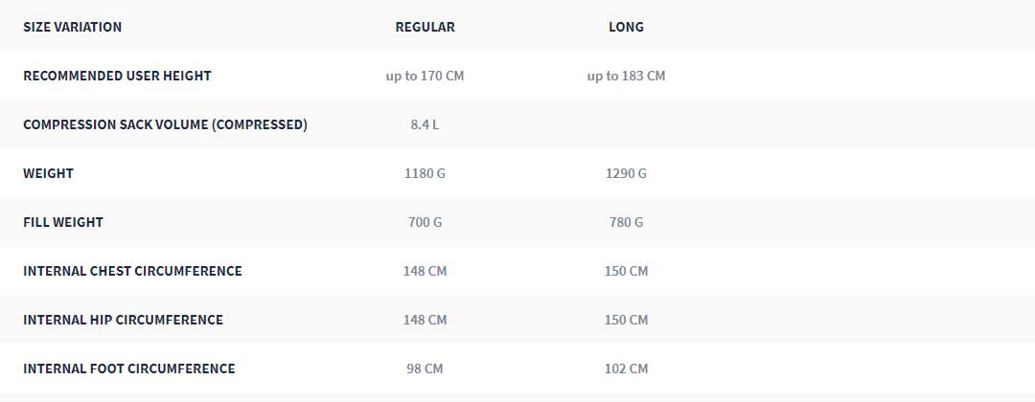1035x402 pixels.
Task: Click the 'up to 170 CM' value
Action: [425, 76]
